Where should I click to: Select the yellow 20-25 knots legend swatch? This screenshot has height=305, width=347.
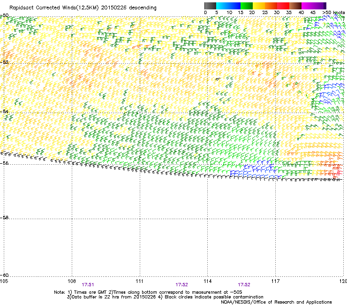pos(259,6)
